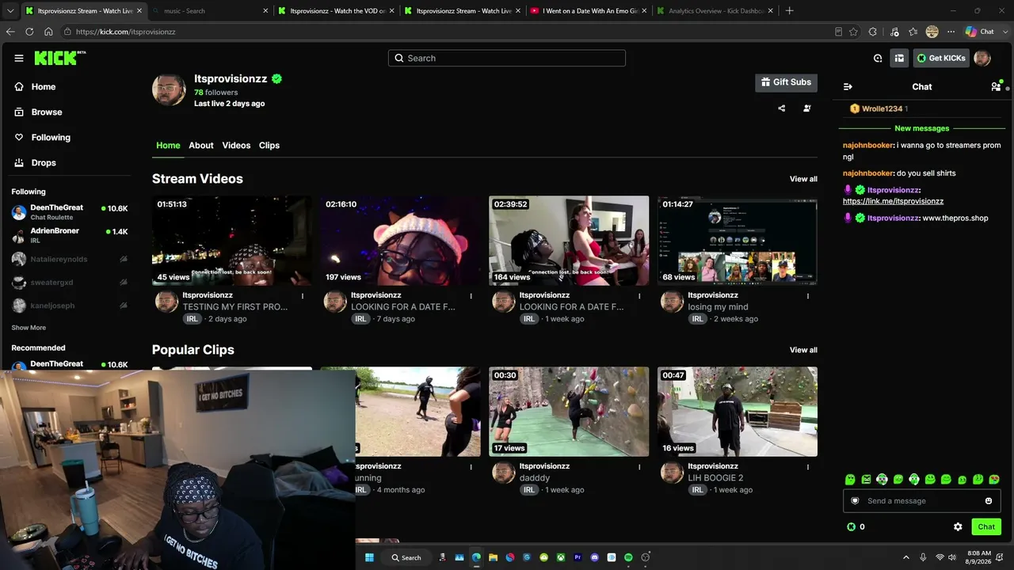Open options menu for the 'LIH BOOGIE 2' clip
Viewport: 1014px width, 570px height.
pos(808,466)
